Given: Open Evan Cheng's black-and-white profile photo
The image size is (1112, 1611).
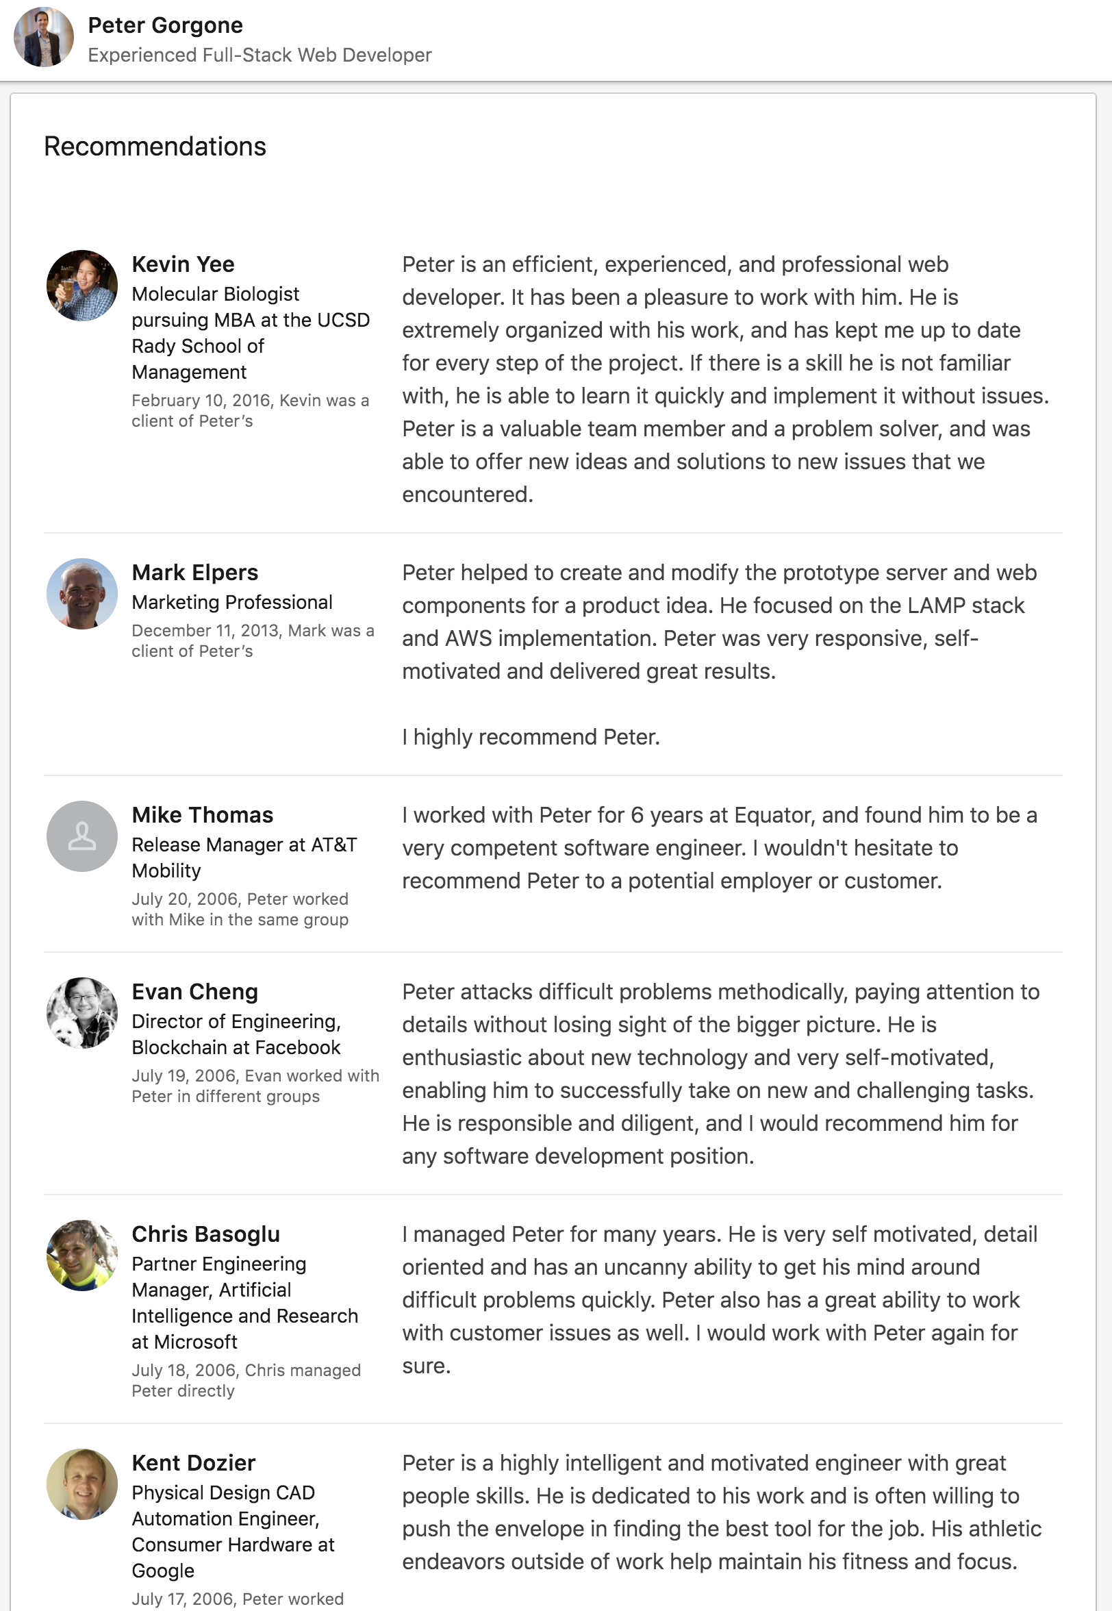Looking at the screenshot, I should coord(82,1013).
